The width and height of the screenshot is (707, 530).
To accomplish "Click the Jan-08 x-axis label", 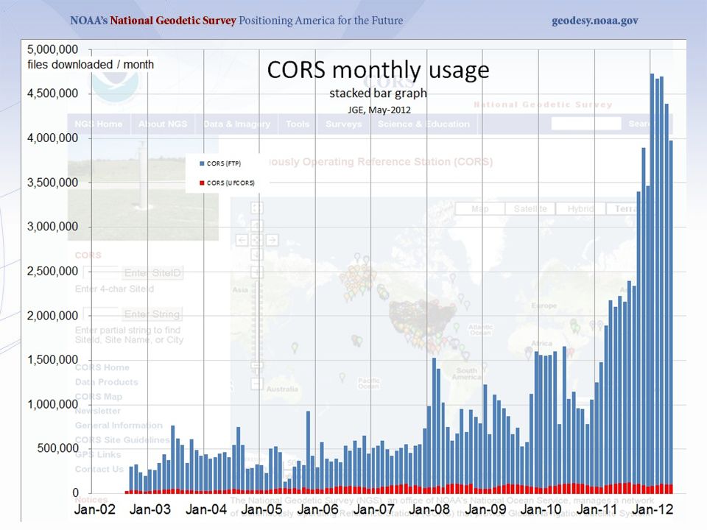I will 429,509.
